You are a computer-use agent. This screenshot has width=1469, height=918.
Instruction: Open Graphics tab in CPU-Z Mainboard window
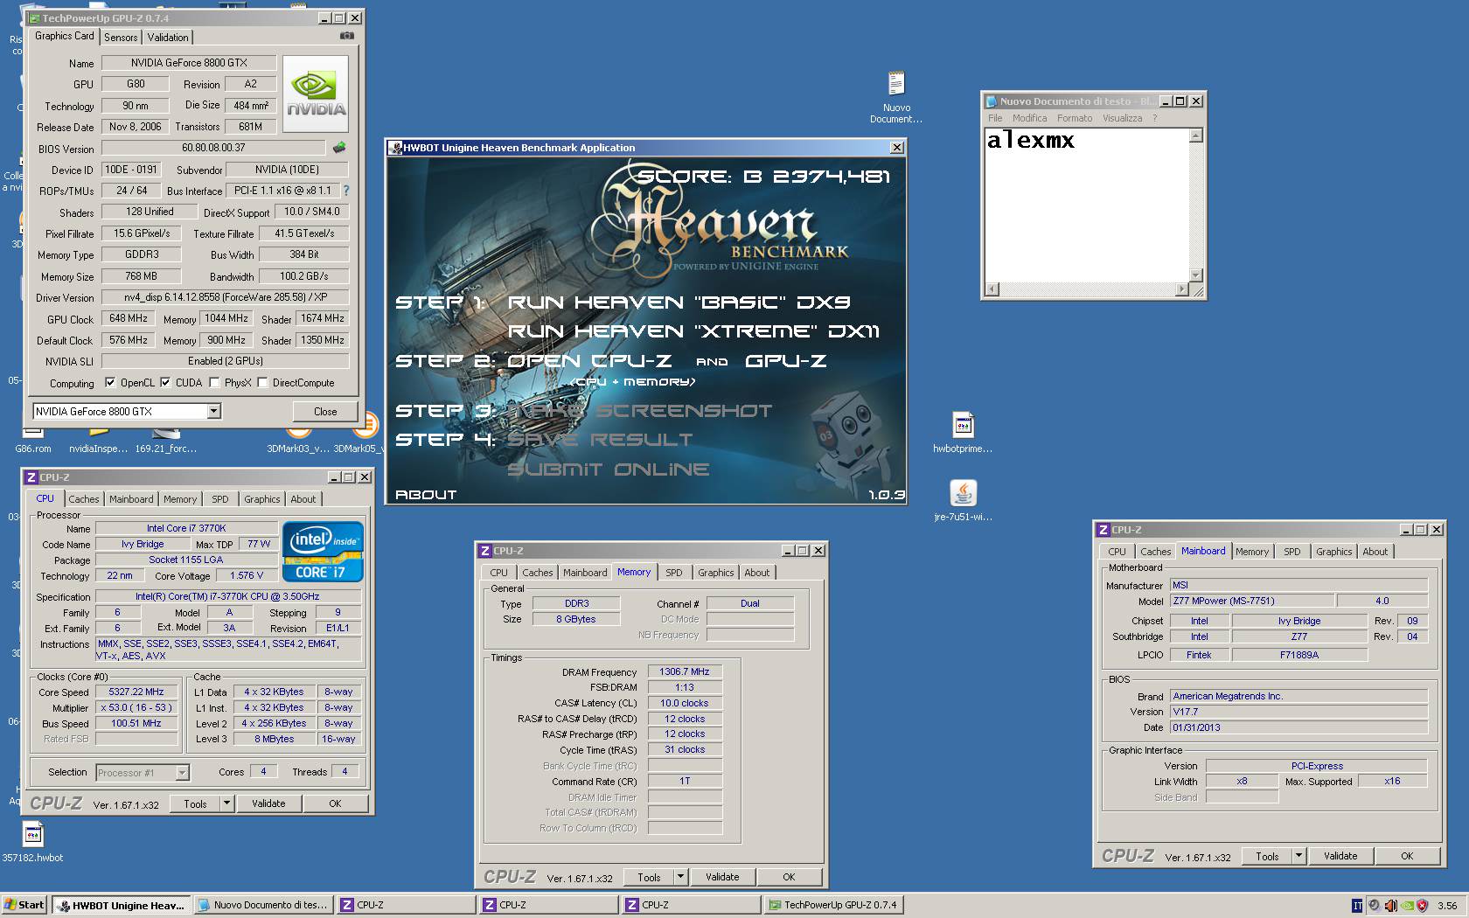pos(1333,551)
